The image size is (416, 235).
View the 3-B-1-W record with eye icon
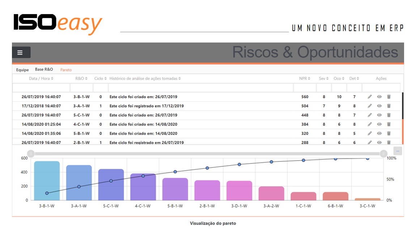click(x=379, y=97)
